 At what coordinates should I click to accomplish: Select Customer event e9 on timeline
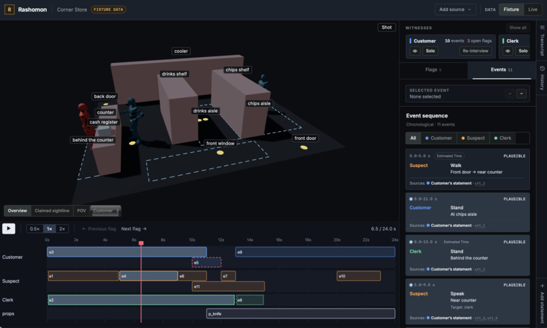click(x=316, y=252)
